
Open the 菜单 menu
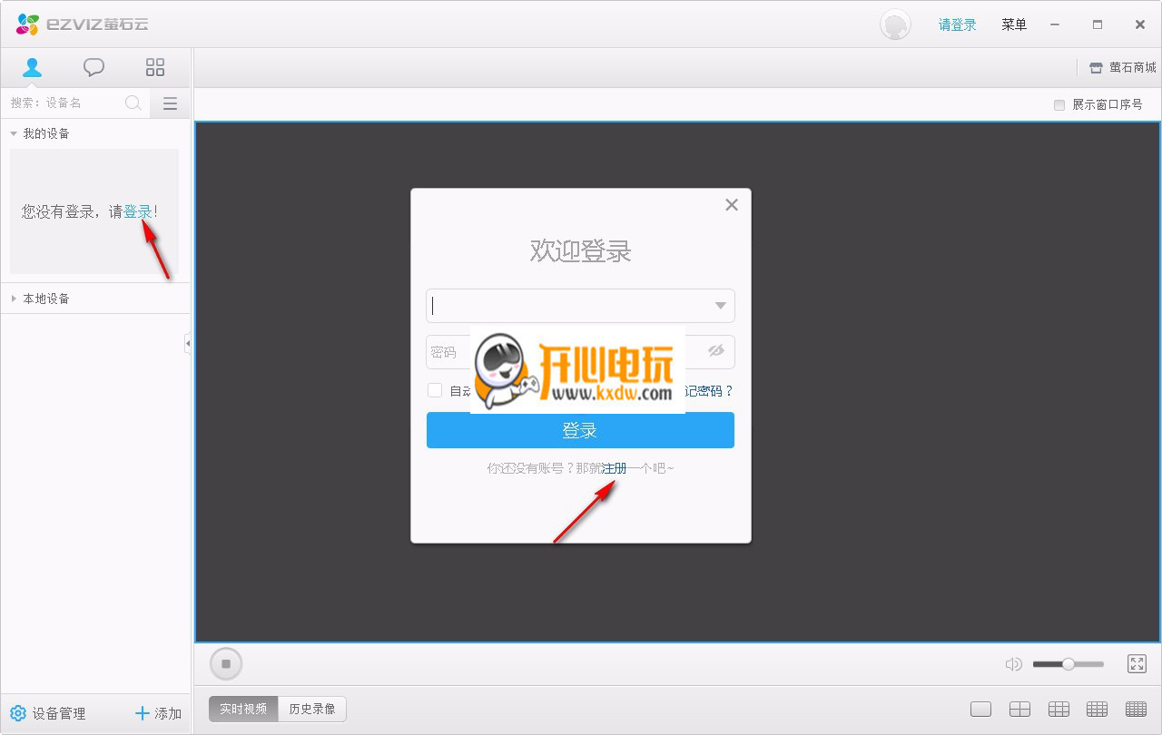(1014, 24)
